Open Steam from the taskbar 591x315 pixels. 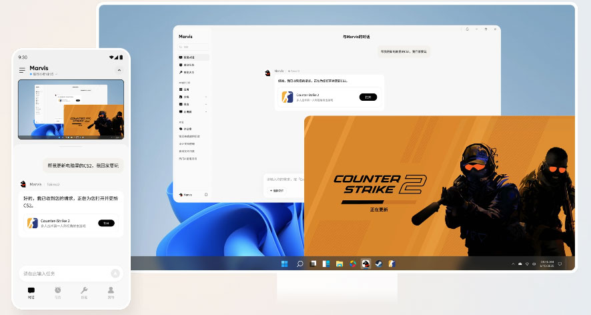pyautogui.click(x=379, y=264)
